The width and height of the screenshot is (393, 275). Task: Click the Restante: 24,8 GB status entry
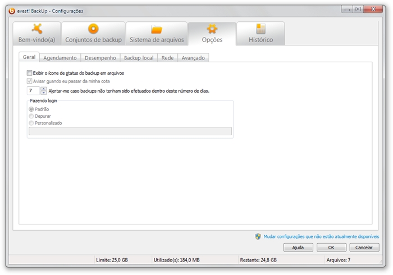258,260
